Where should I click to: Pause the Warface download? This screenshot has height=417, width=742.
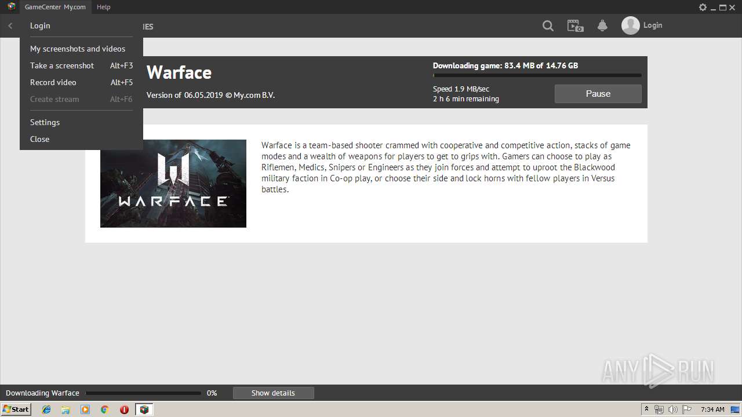tap(598, 94)
